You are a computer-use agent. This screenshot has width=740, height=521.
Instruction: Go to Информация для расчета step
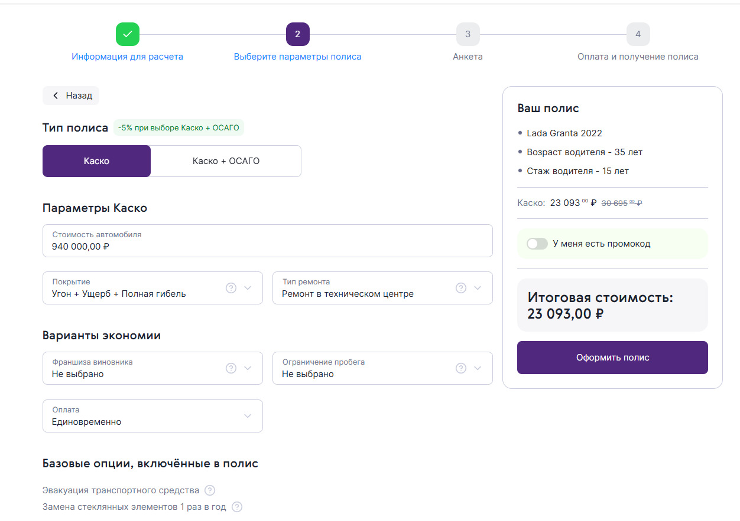point(127,57)
